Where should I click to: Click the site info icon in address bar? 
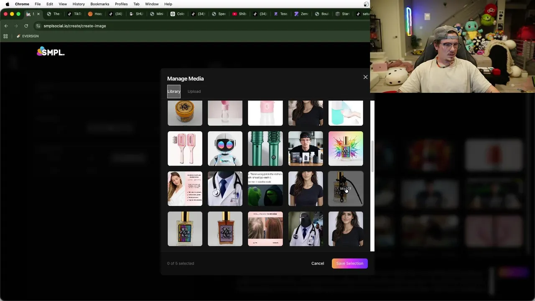[x=38, y=26]
